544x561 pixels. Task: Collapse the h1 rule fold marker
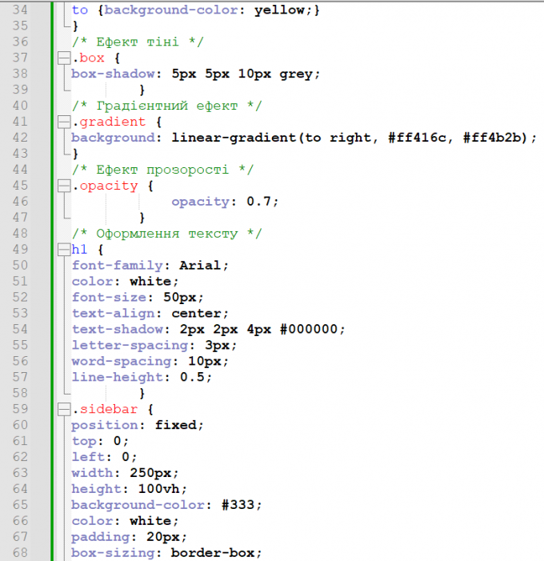tap(64, 250)
